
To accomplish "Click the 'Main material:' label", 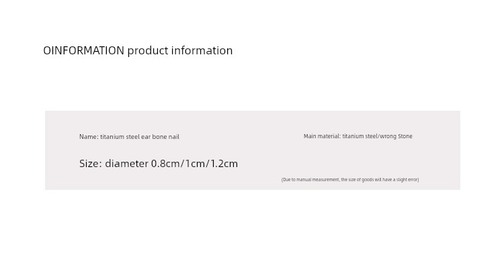I will pyautogui.click(x=322, y=136).
